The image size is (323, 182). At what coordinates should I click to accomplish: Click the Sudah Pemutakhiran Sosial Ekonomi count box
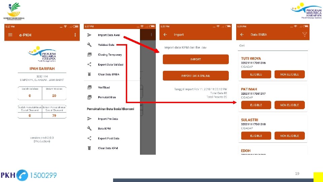(30, 112)
